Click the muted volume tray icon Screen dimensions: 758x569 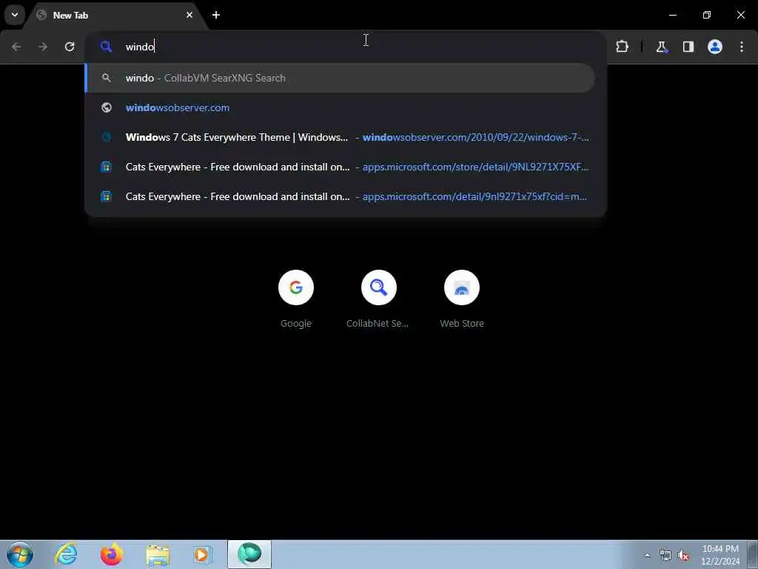click(x=683, y=556)
